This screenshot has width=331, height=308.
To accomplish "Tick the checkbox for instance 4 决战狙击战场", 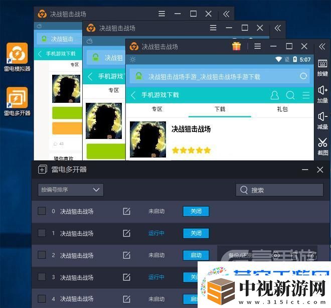I will [42, 298].
